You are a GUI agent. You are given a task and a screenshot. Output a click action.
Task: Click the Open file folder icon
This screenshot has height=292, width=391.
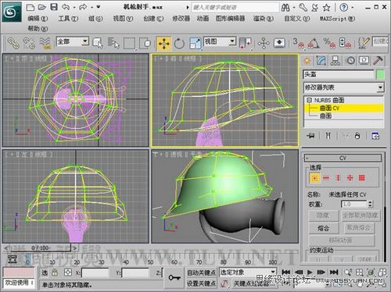pyautogui.click(x=42, y=7)
